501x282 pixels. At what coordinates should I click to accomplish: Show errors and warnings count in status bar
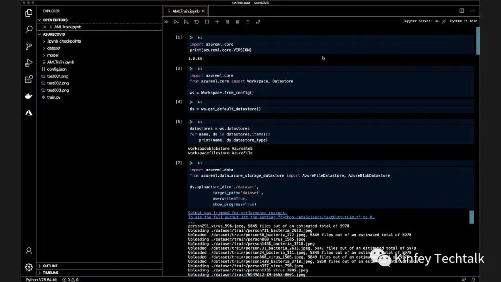point(71,280)
